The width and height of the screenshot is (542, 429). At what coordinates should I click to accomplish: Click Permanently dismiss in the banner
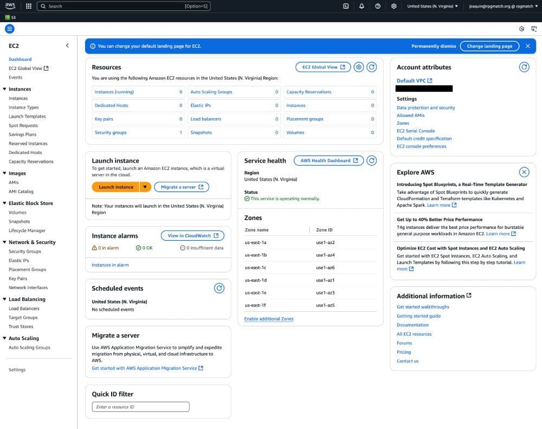click(x=434, y=46)
